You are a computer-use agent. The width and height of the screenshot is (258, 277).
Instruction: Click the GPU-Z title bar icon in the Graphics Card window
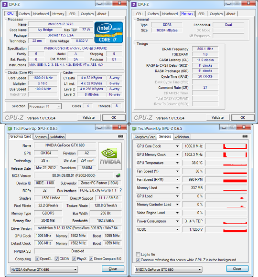pyautogui.click(x=10, y=129)
